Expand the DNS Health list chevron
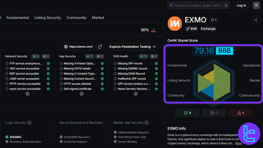Viewport: 263px width, 148px height. [136, 94]
